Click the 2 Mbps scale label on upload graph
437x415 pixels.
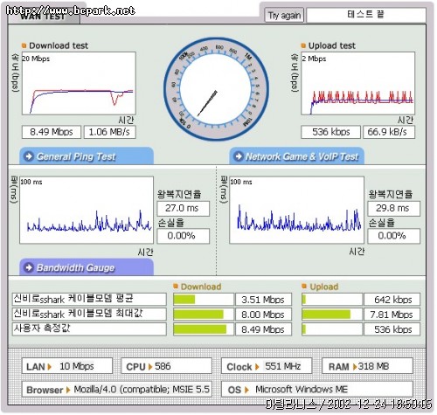tap(314, 59)
